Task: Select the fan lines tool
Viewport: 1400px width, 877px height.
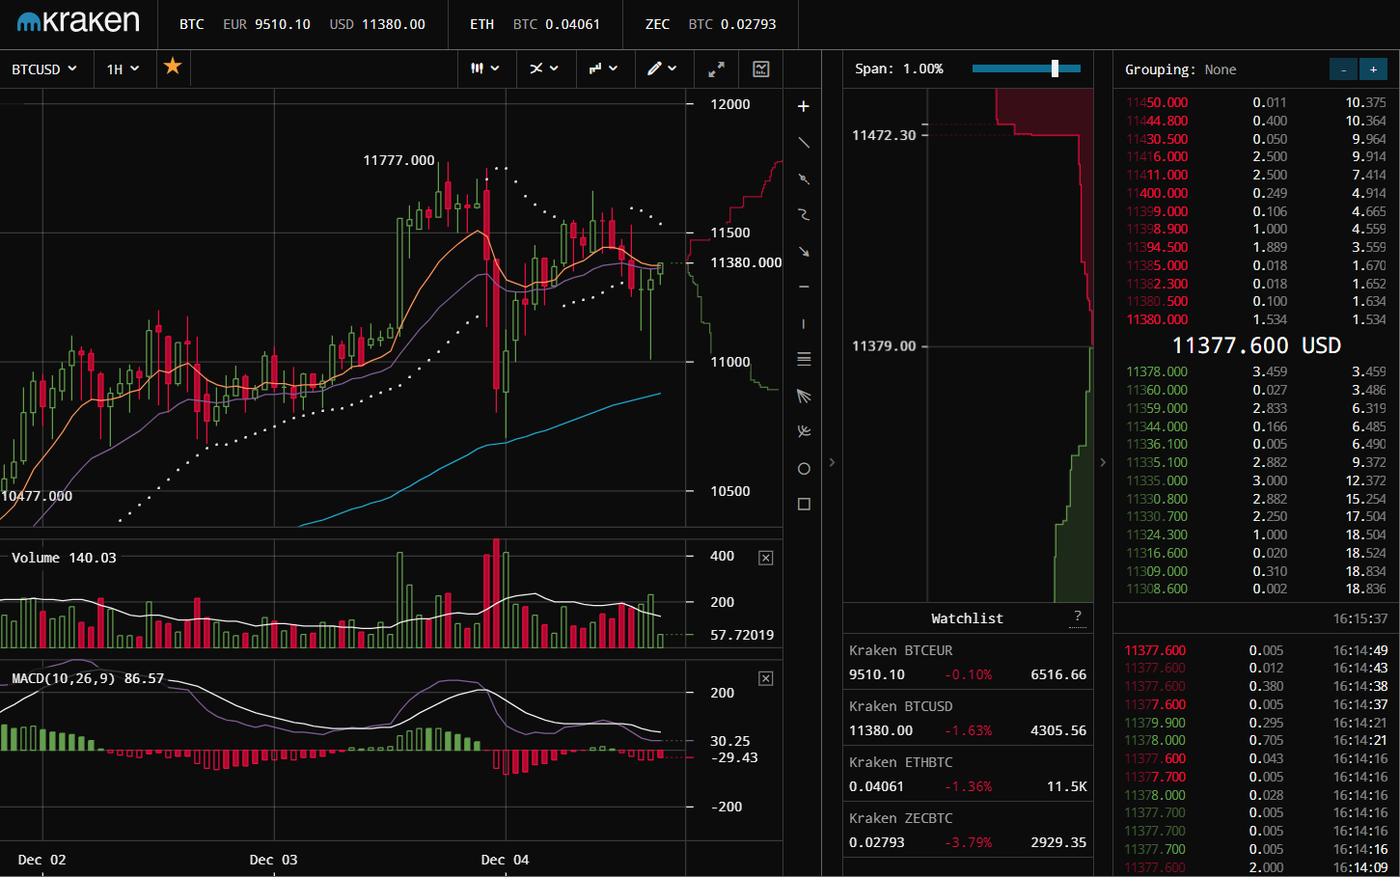Action: [x=804, y=396]
